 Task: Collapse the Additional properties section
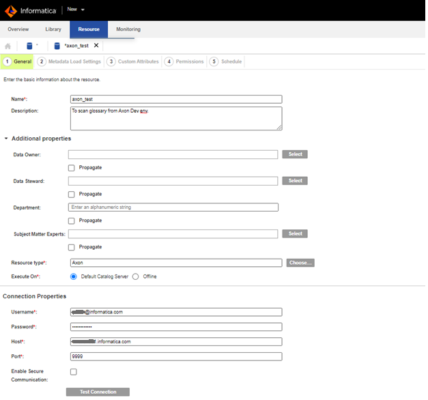[6, 139]
